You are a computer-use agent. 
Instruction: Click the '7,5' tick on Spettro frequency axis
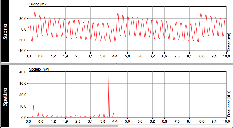177,122
